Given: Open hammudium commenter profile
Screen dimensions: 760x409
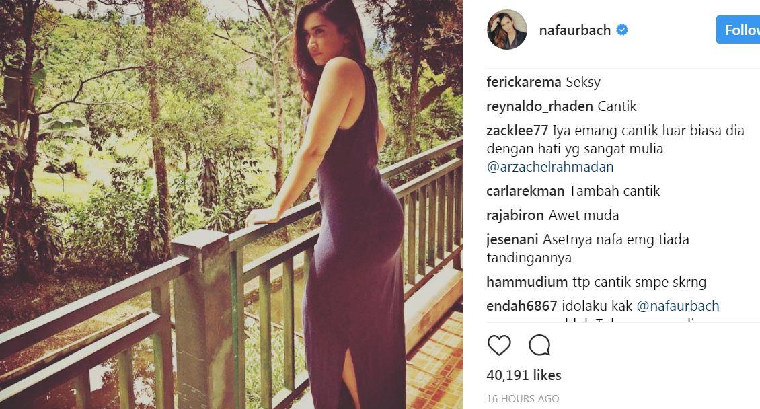Looking at the screenshot, I should click(x=527, y=282).
